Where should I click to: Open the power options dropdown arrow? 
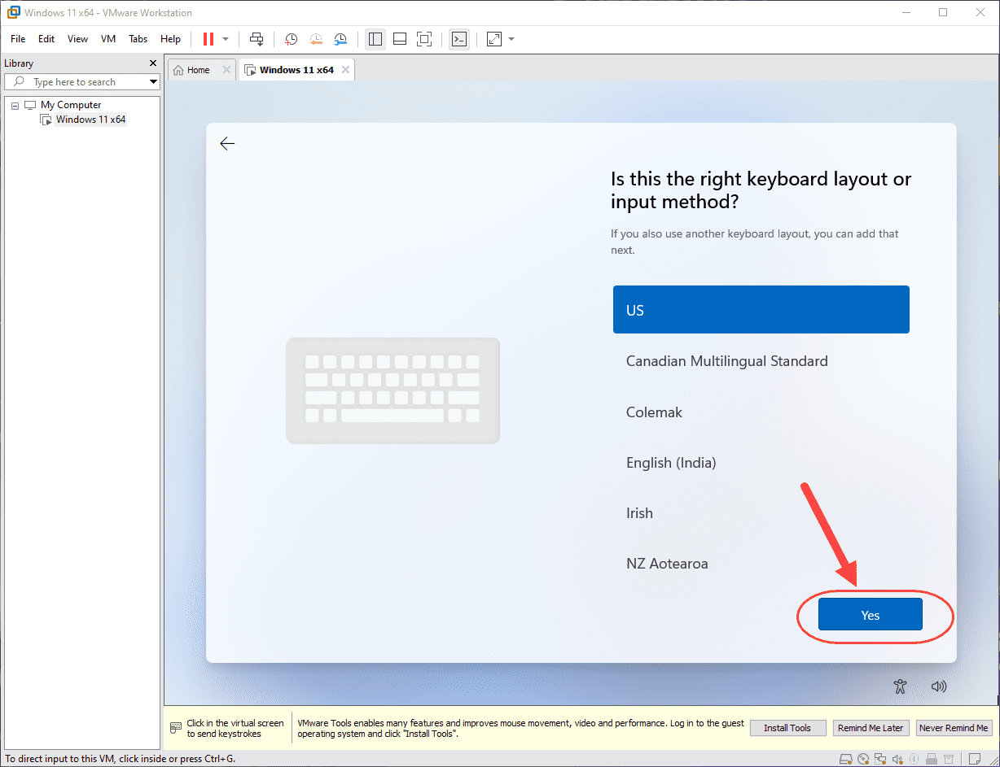coord(226,39)
